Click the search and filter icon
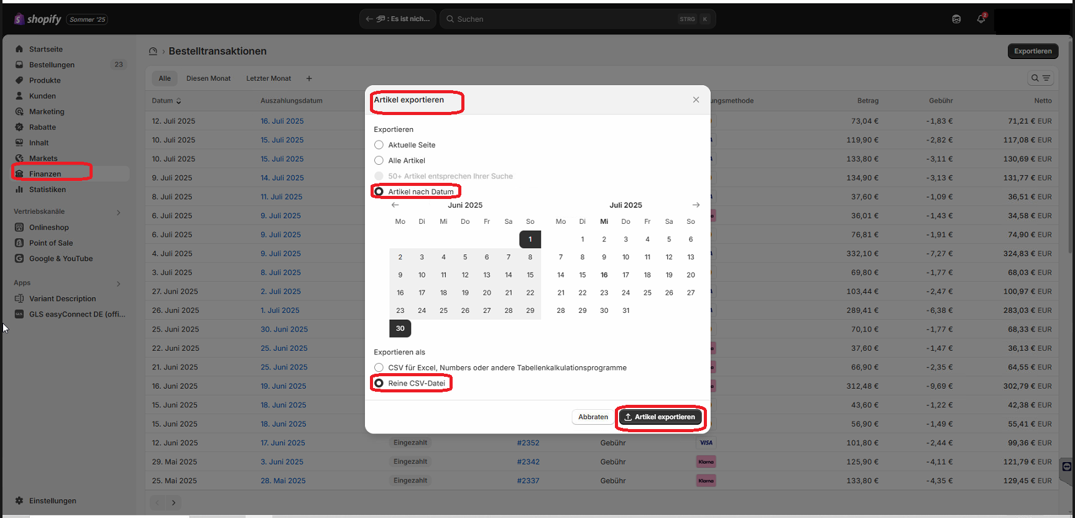Viewport: 1075px width, 518px height. click(x=1040, y=78)
